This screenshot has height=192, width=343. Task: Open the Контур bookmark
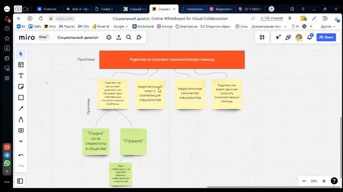coord(165,26)
